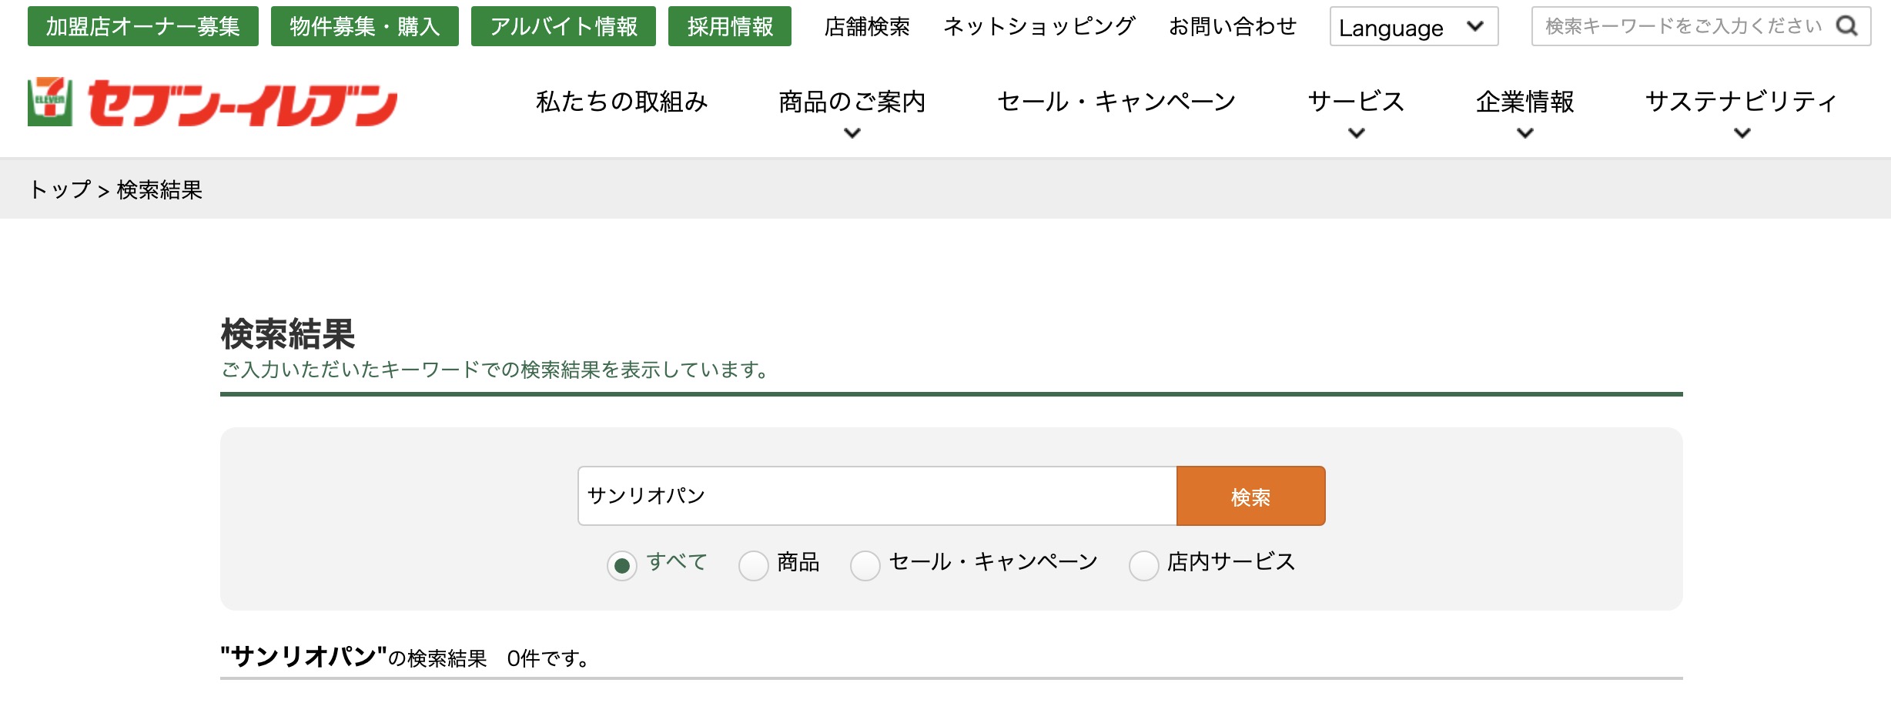Click the magnifier search icon
This screenshot has width=1891, height=713.
pyautogui.click(x=1848, y=28)
